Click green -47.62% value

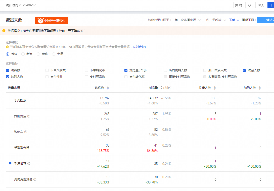pyautogui.click(x=103, y=167)
